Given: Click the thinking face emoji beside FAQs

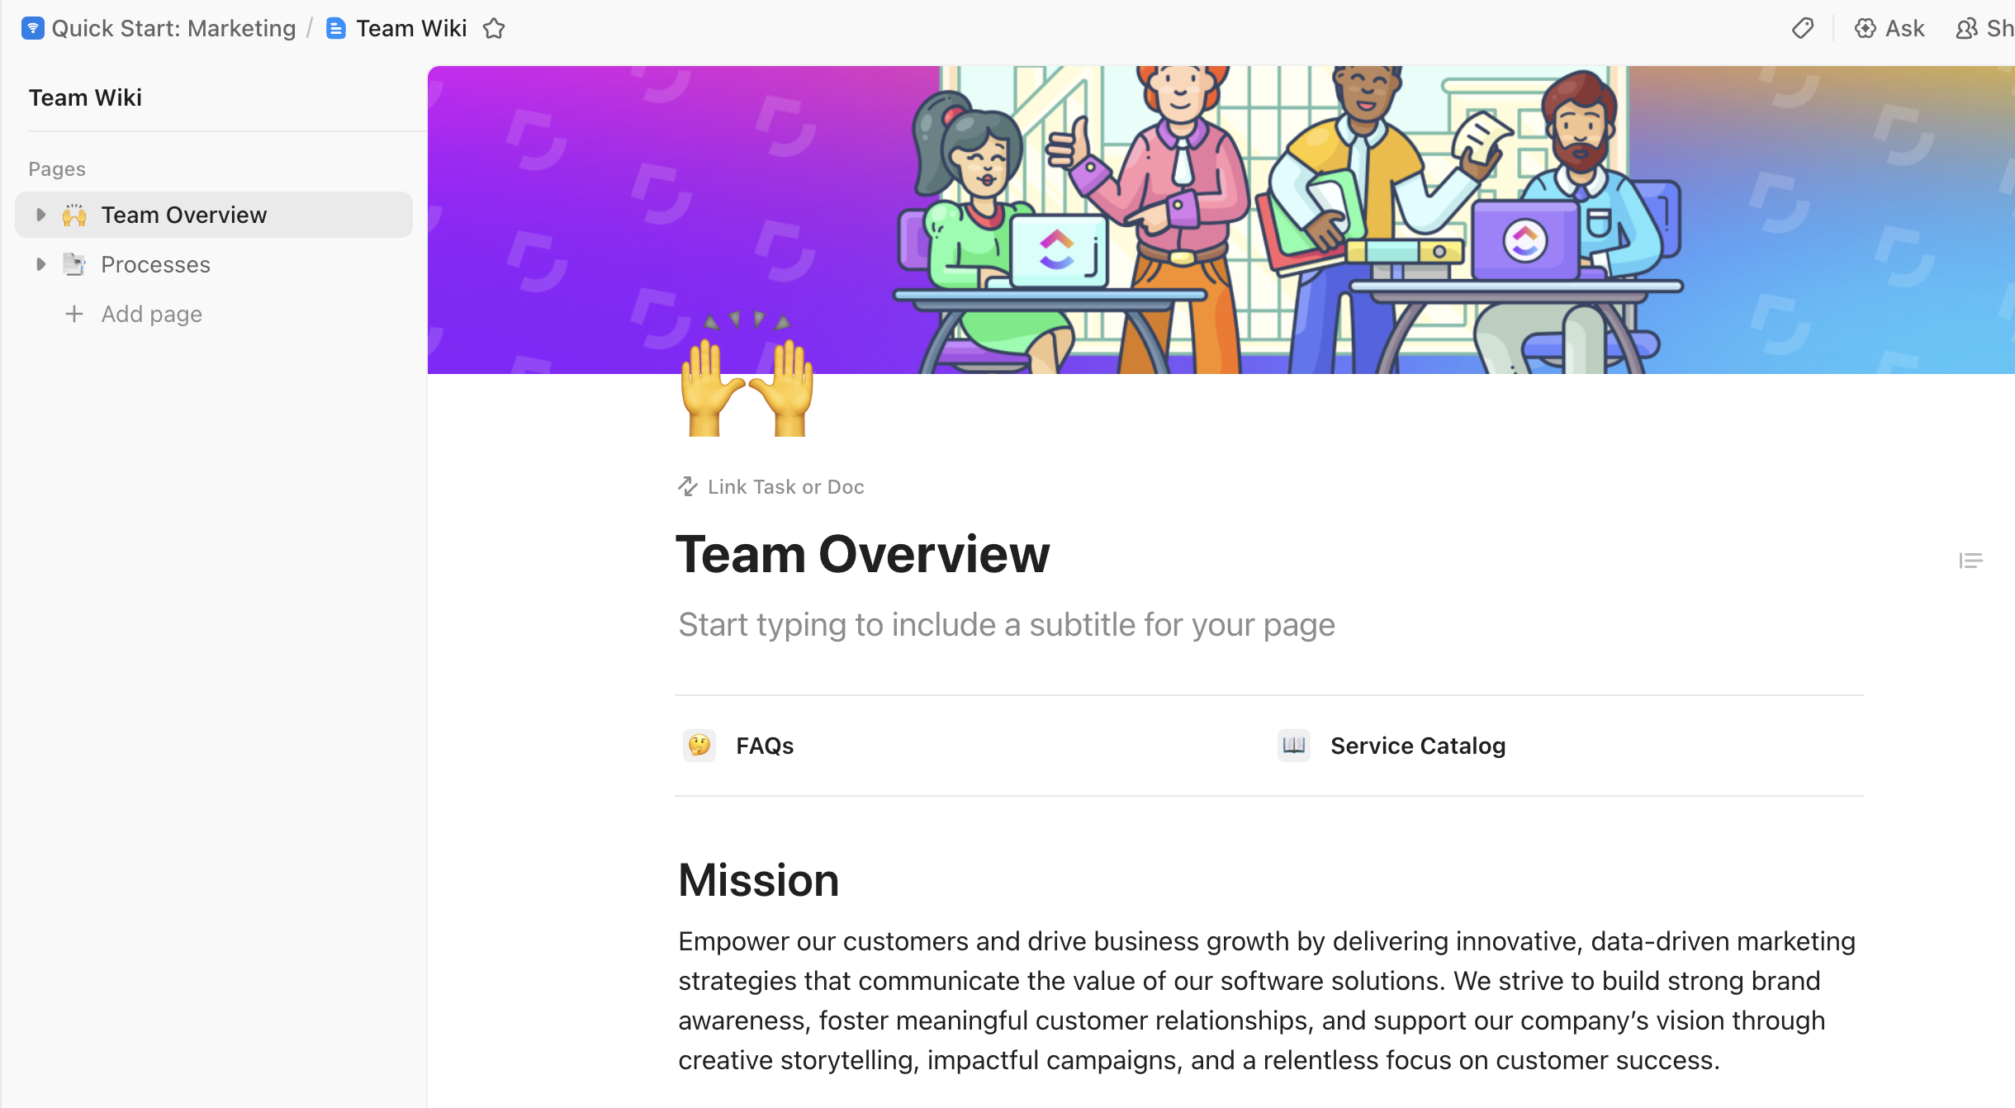Looking at the screenshot, I should (x=699, y=745).
